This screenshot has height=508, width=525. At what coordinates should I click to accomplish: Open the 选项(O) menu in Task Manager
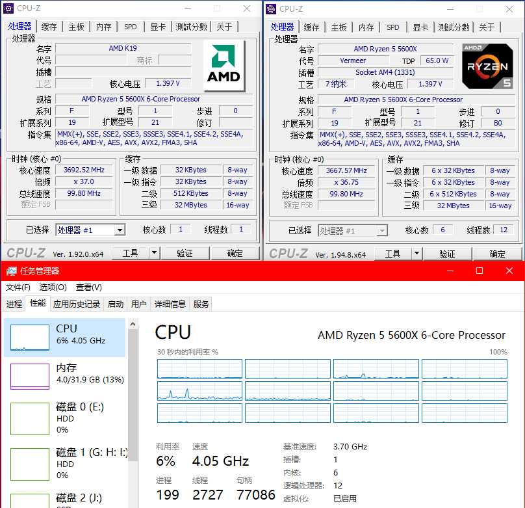(53, 287)
